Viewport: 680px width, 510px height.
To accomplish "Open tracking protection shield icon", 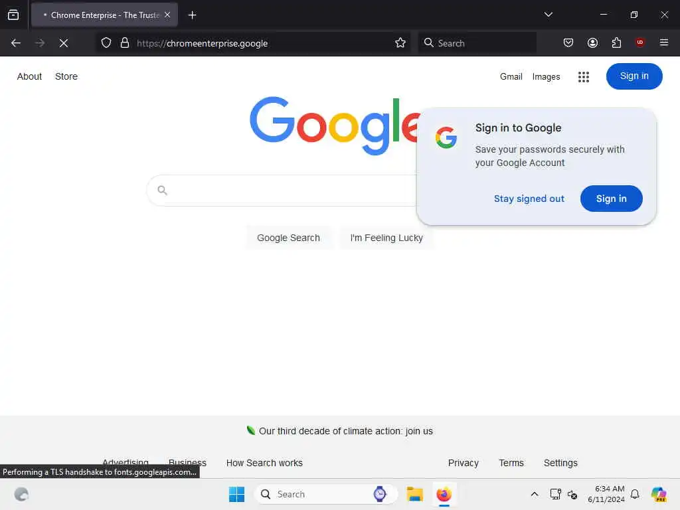I will (106, 43).
